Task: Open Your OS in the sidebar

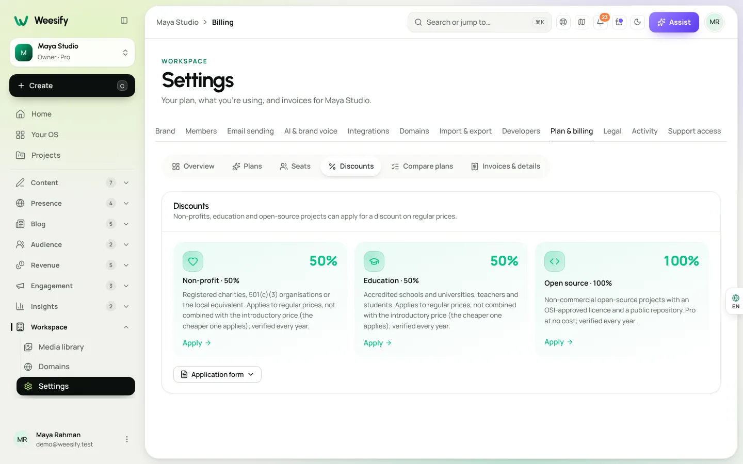Action: pyautogui.click(x=72, y=135)
